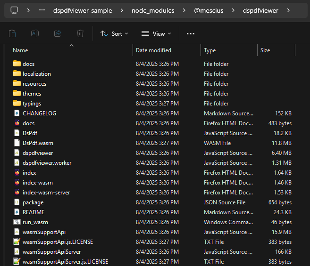This screenshot has height=266, width=310.
Task: Select the wasmSupportApi file name
Action: (x=44, y=232)
